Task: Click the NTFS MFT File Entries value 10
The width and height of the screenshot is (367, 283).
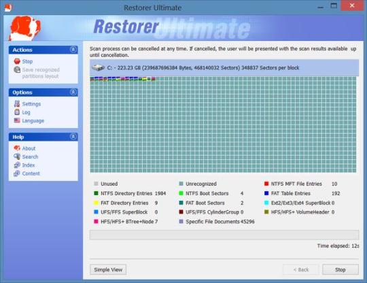Action: tap(334, 184)
